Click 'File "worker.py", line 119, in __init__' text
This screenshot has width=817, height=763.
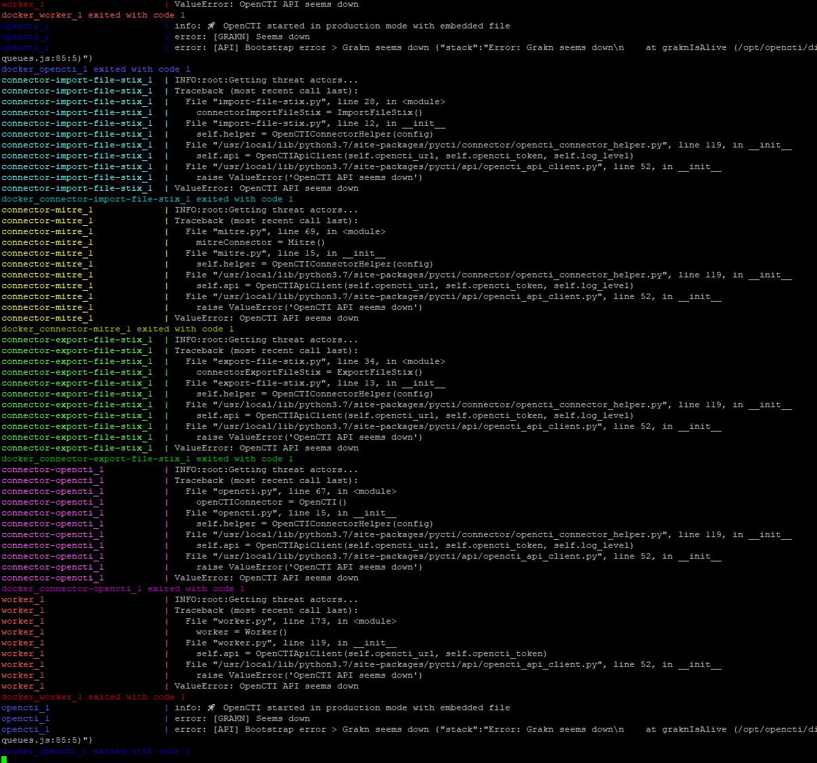pyautogui.click(x=291, y=643)
